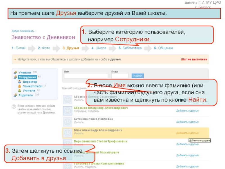Open avatar of Абрамов Владимир Александрович

67,111
